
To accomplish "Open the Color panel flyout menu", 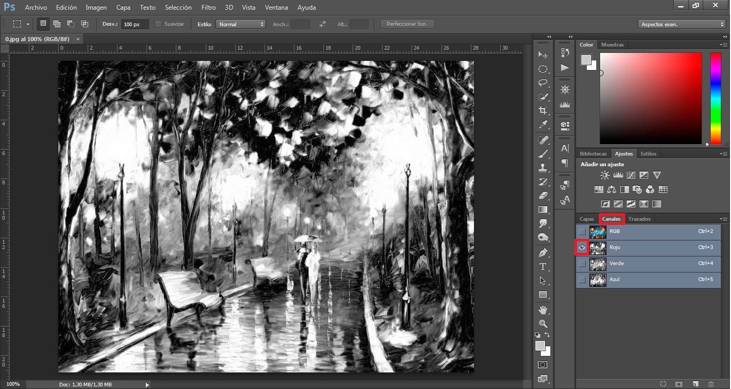I will (724, 44).
